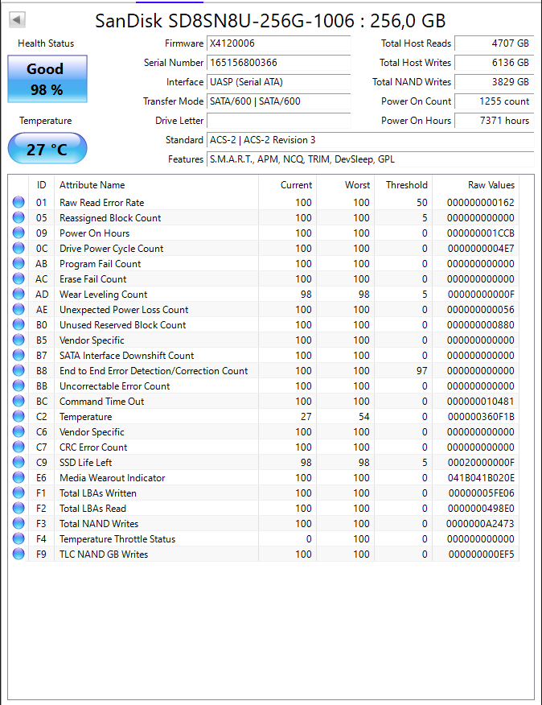Click the Worst column header
Image resolution: width=542 pixels, height=705 pixels.
point(357,185)
